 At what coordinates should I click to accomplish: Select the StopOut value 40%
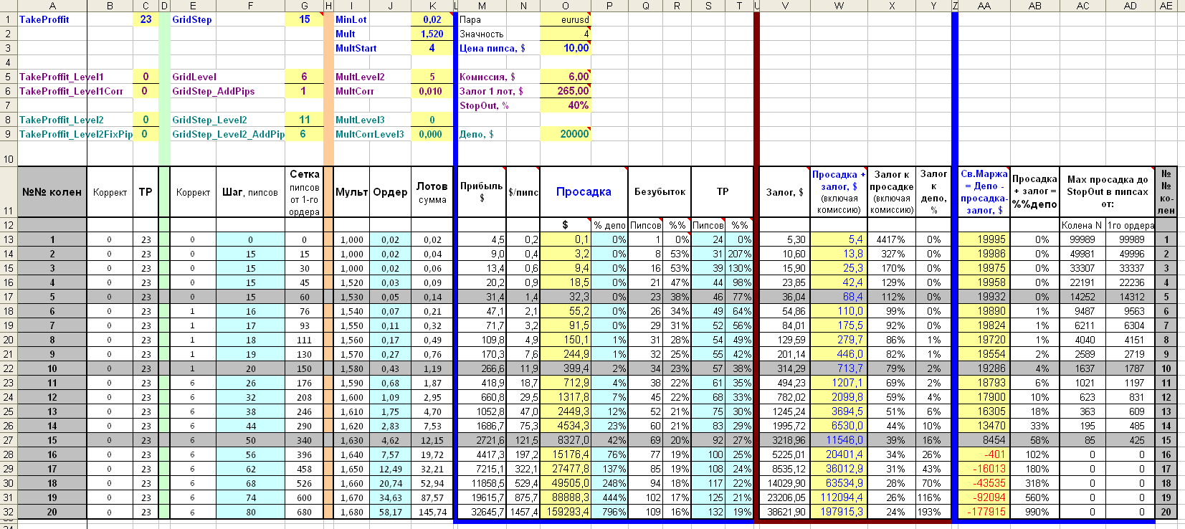coord(565,105)
